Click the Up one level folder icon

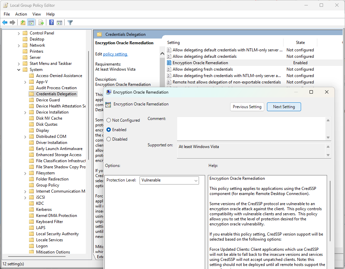(x=23, y=22)
